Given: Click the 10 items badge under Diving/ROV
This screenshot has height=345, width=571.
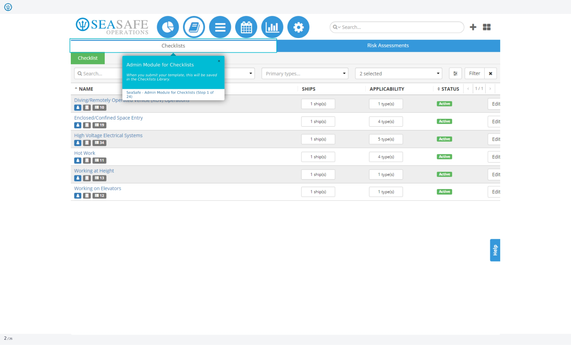Looking at the screenshot, I should tap(100, 108).
